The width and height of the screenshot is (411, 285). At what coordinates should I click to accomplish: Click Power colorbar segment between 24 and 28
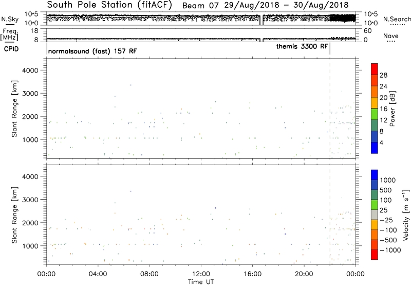375,81
